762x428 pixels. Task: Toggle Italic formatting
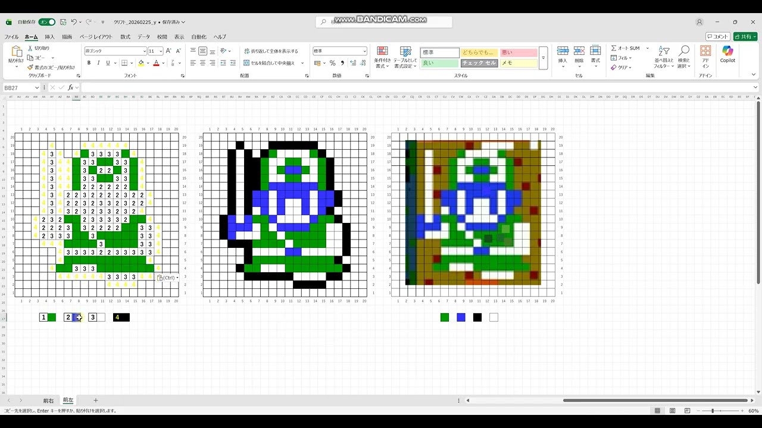click(98, 63)
